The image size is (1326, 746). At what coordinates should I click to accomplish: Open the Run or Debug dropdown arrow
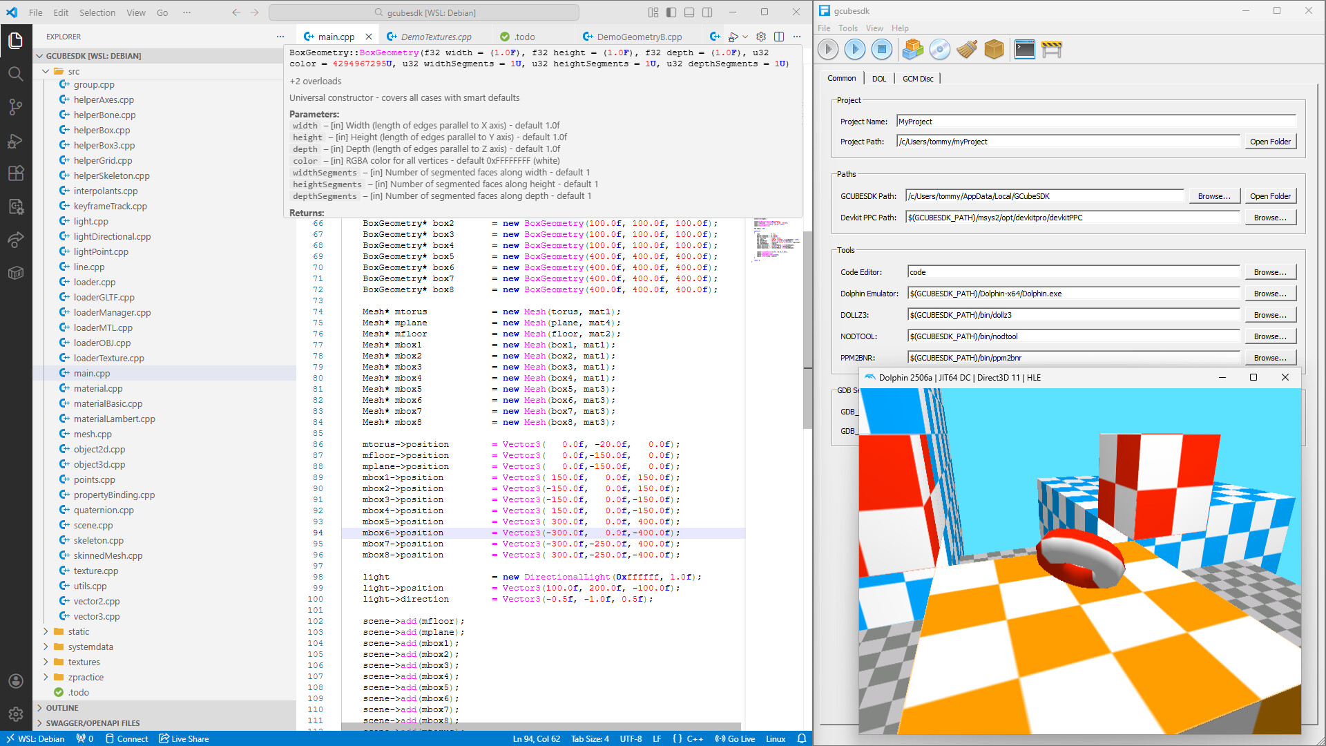click(x=745, y=37)
